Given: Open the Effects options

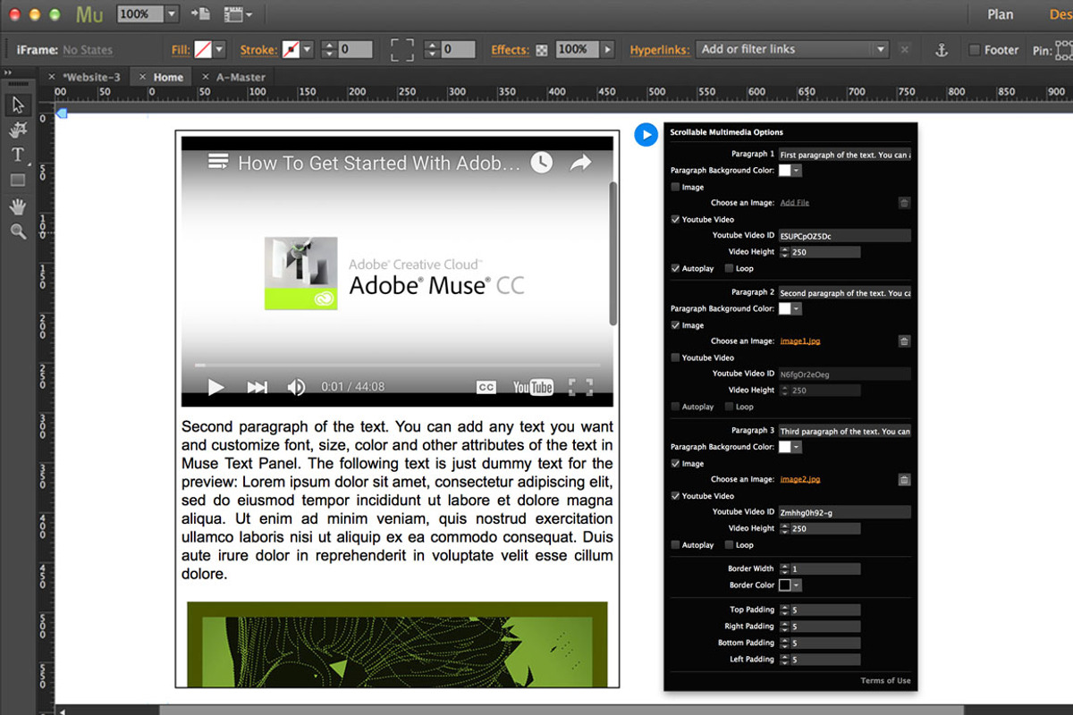Looking at the screenshot, I should tap(544, 49).
